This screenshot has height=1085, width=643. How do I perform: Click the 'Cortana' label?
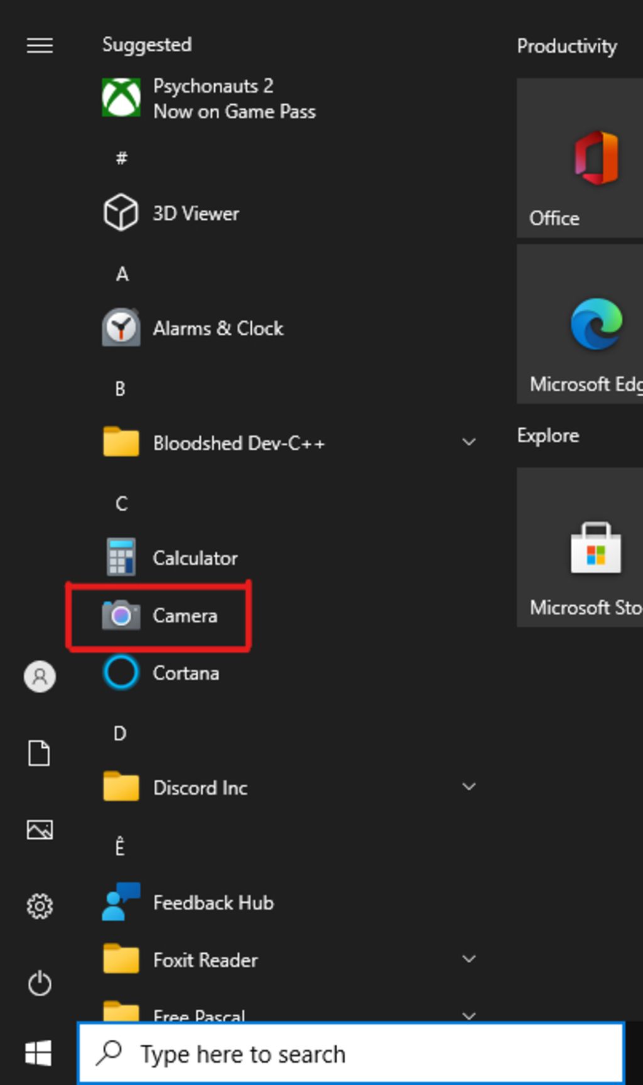point(186,673)
